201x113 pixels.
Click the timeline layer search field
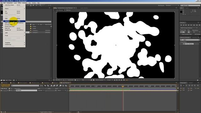25,86
